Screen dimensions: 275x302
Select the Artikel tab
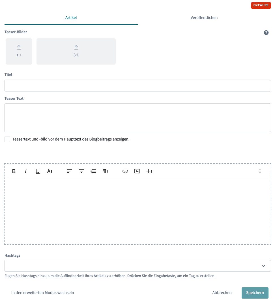(71, 18)
